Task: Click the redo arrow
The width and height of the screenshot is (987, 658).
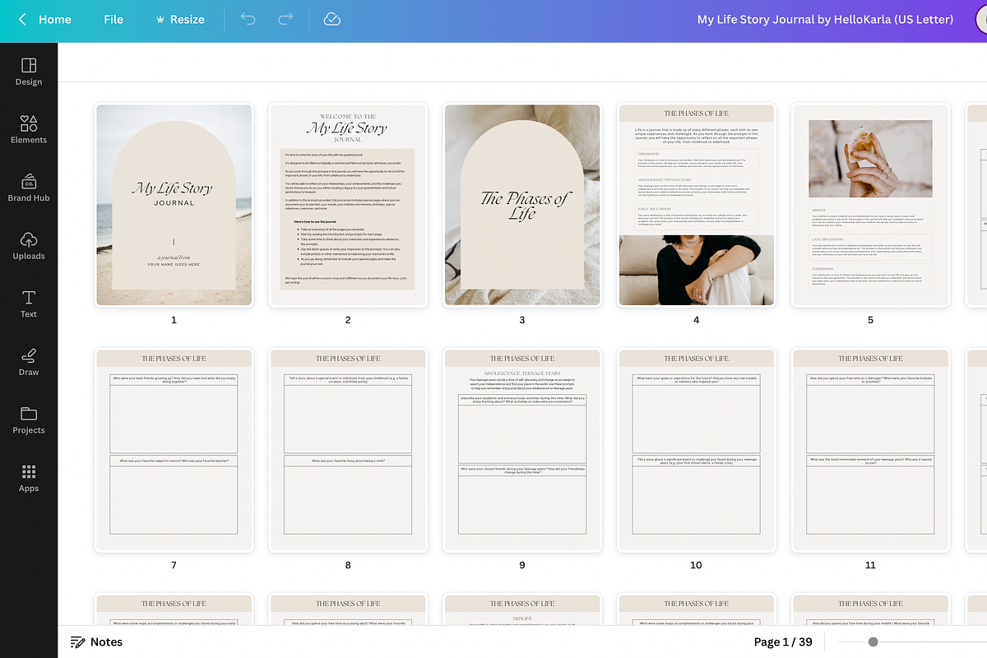Action: click(x=285, y=19)
